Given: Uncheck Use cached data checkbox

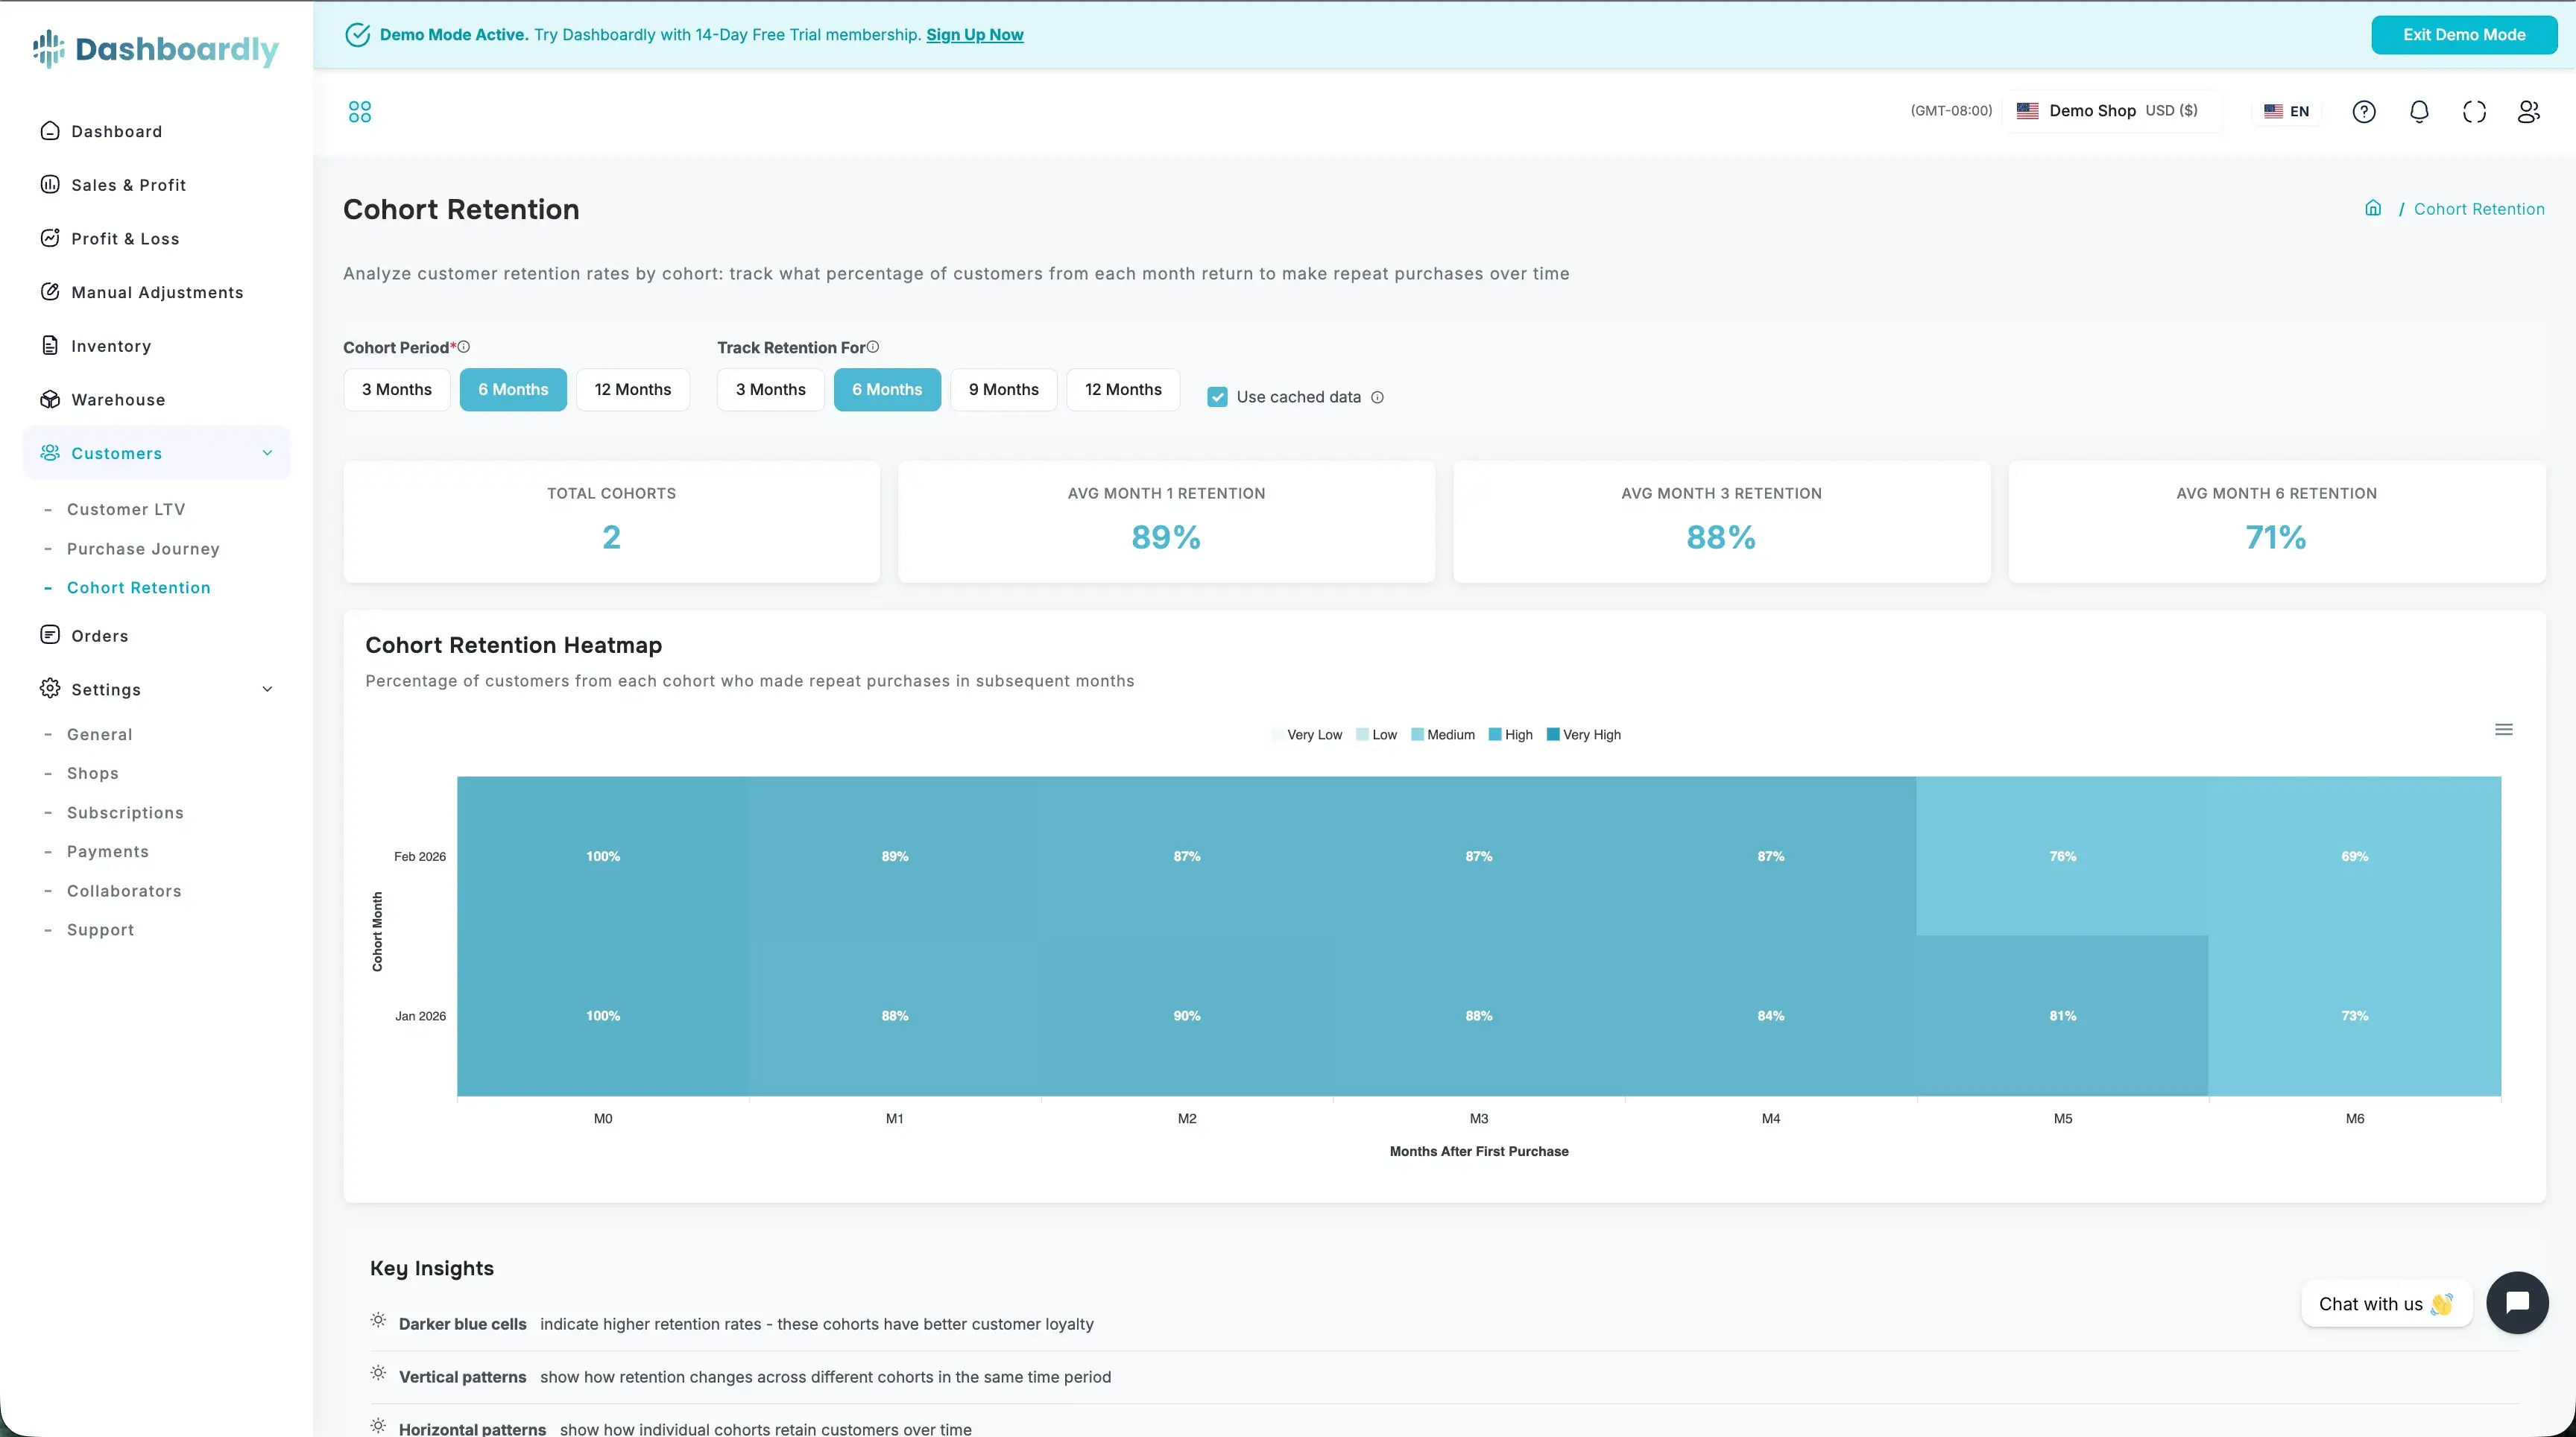Looking at the screenshot, I should pos(1217,397).
